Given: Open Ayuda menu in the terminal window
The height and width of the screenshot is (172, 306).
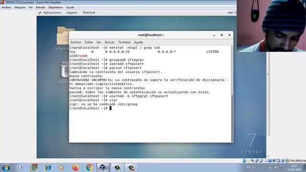Looking at the screenshot, I should (138, 42).
